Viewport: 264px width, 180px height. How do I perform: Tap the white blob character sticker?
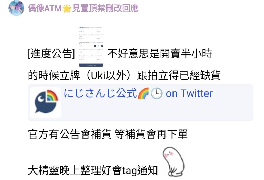174,162
